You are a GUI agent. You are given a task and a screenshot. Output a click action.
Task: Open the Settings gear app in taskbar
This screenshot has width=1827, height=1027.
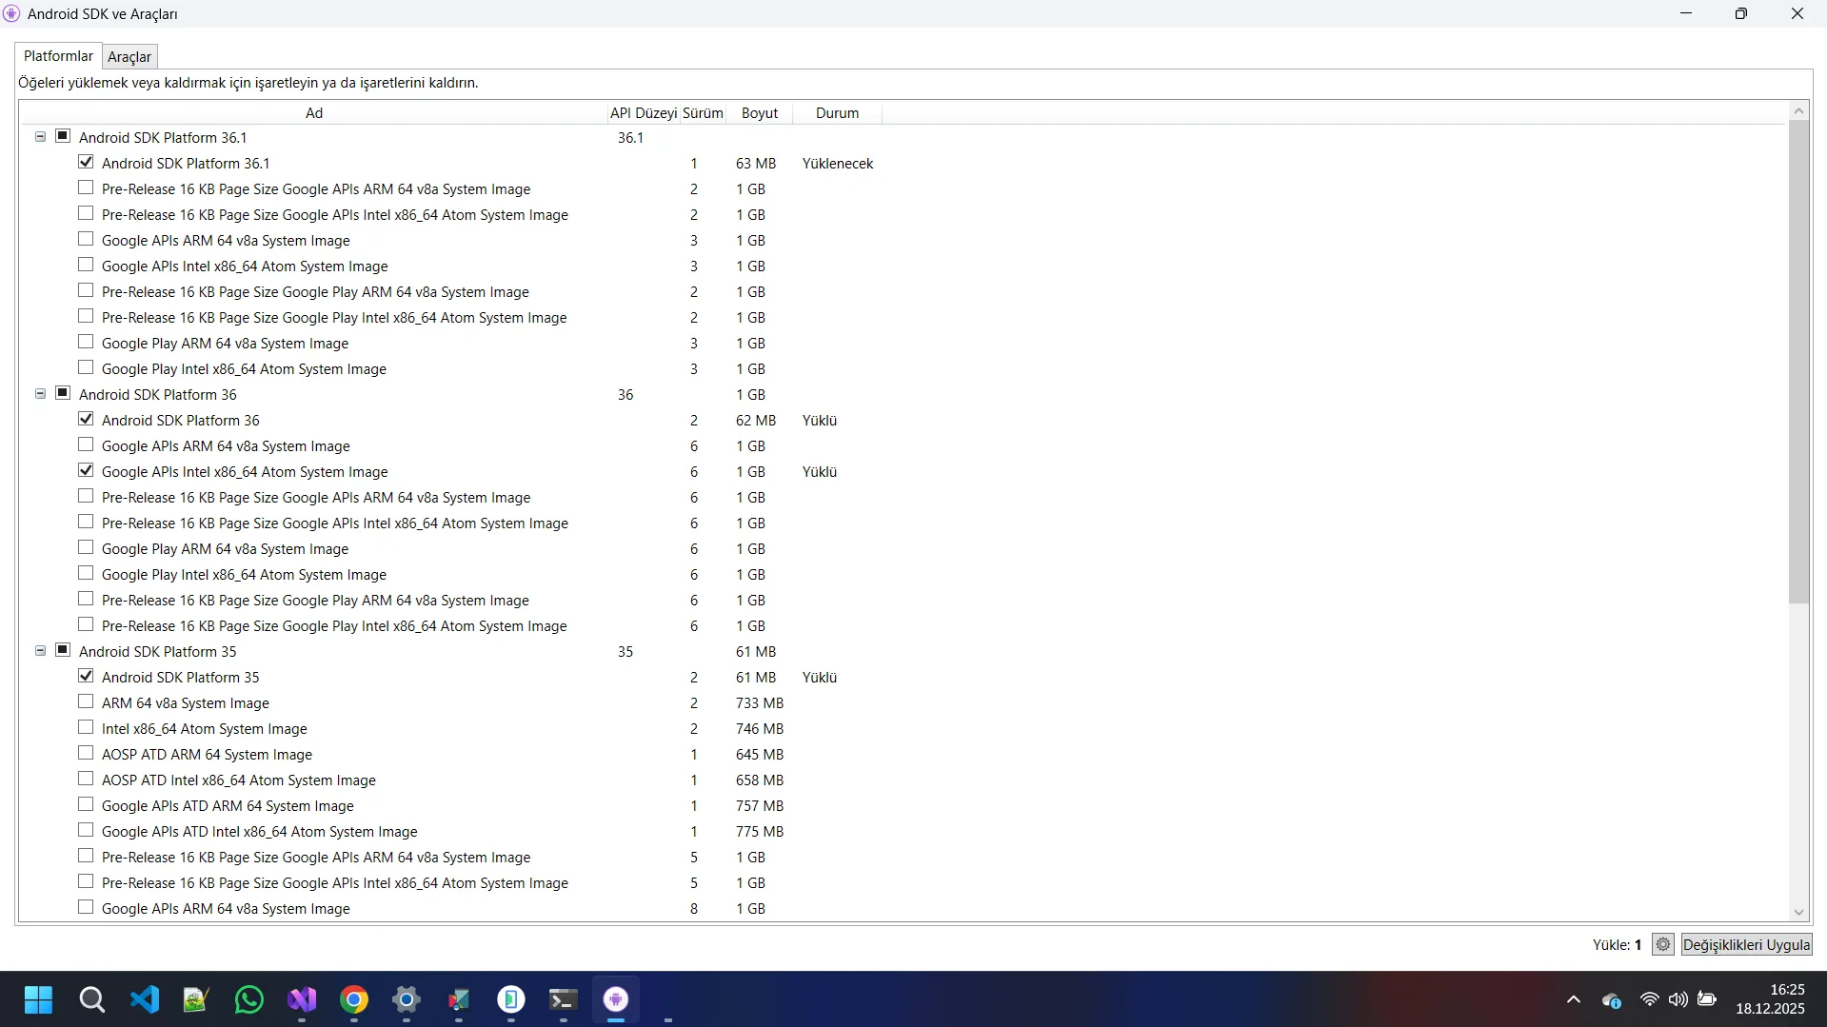coord(407,999)
